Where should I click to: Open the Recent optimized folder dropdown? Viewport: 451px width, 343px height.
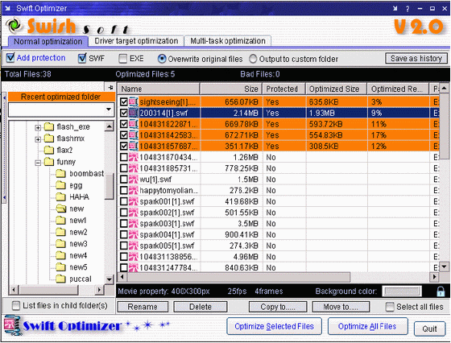coord(109,110)
